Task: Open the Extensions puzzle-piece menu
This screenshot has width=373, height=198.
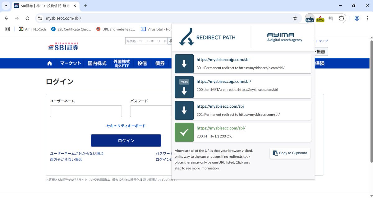Action: point(341,18)
